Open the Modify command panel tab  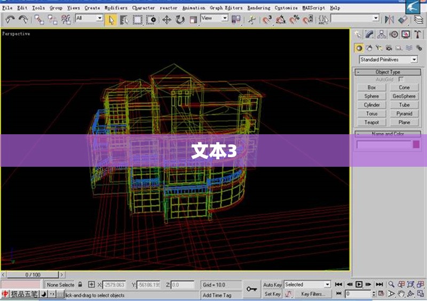coord(370,35)
